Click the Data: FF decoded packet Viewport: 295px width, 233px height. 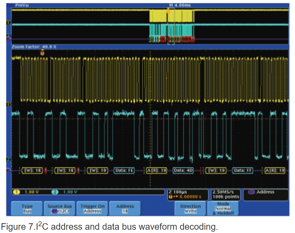[243, 171]
